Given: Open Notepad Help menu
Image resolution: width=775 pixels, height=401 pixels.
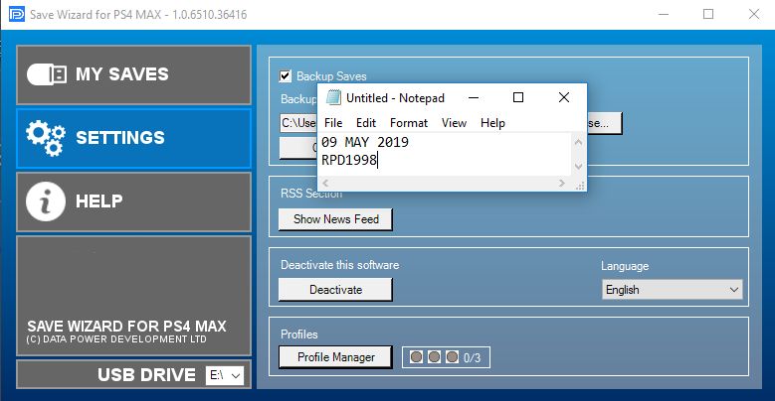Looking at the screenshot, I should pyautogui.click(x=492, y=123).
